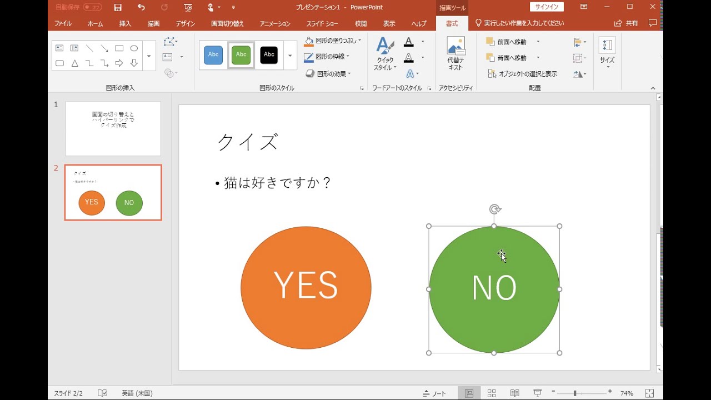The height and width of the screenshot is (400, 711).
Task: Choose the rectangle shape
Action: click(x=119, y=48)
